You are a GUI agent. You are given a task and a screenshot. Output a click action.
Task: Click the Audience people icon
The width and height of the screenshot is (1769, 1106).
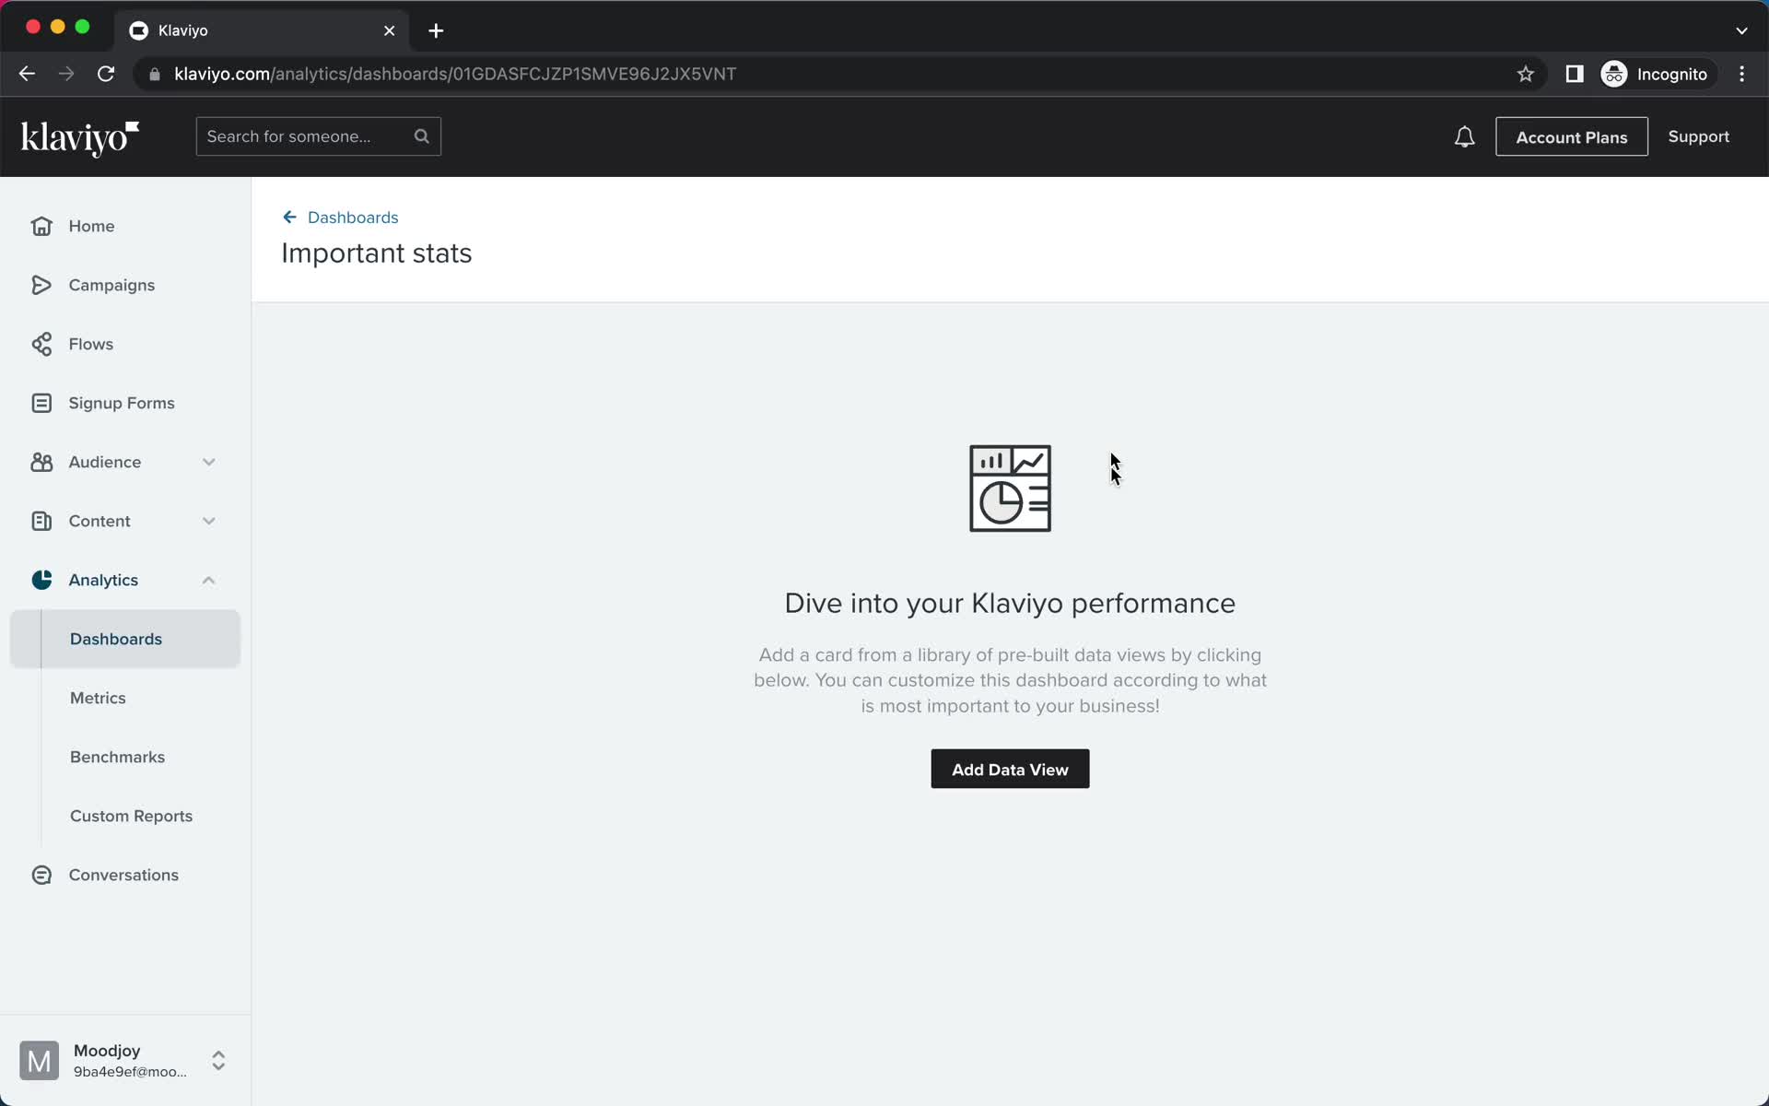41,462
